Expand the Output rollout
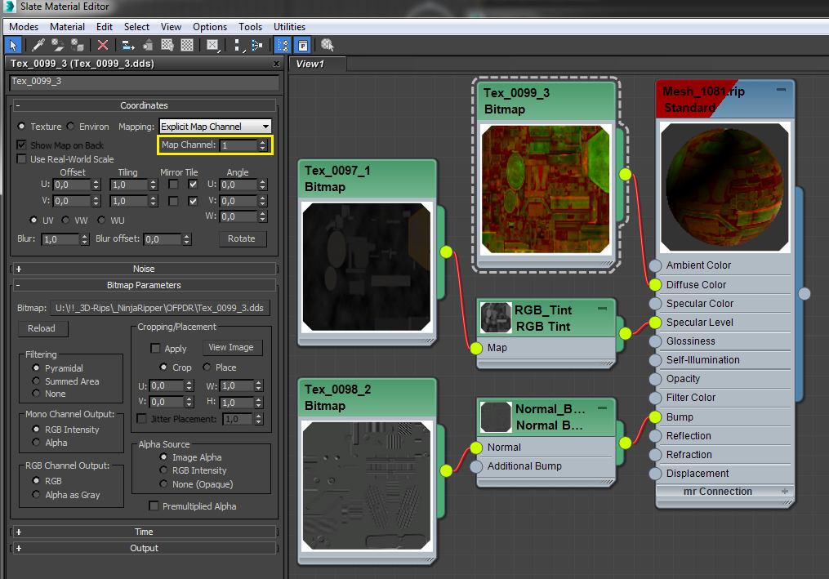 144,548
